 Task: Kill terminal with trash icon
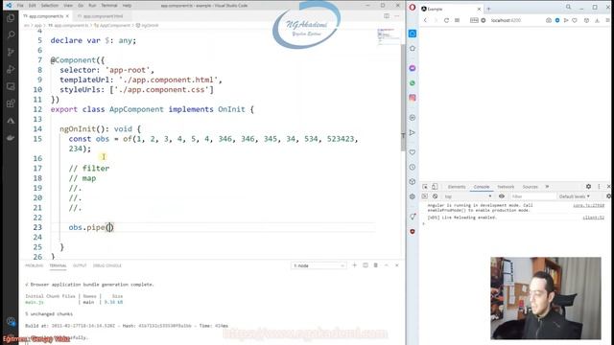375,265
